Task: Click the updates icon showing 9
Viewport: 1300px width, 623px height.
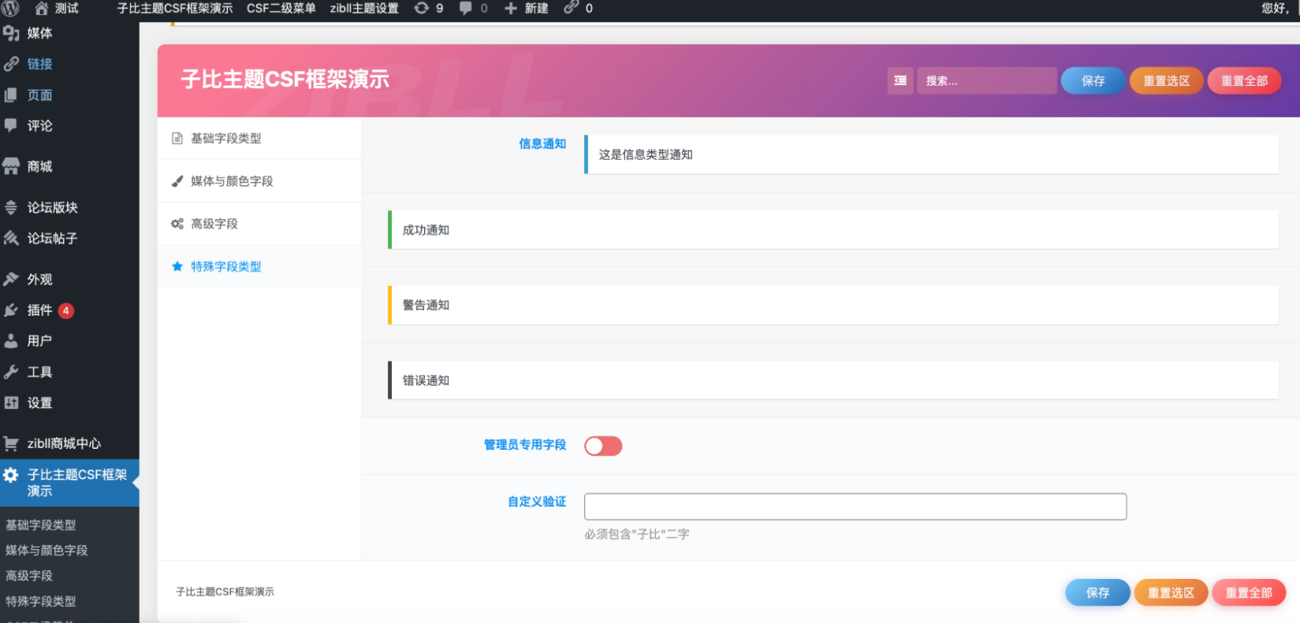Action: [429, 8]
